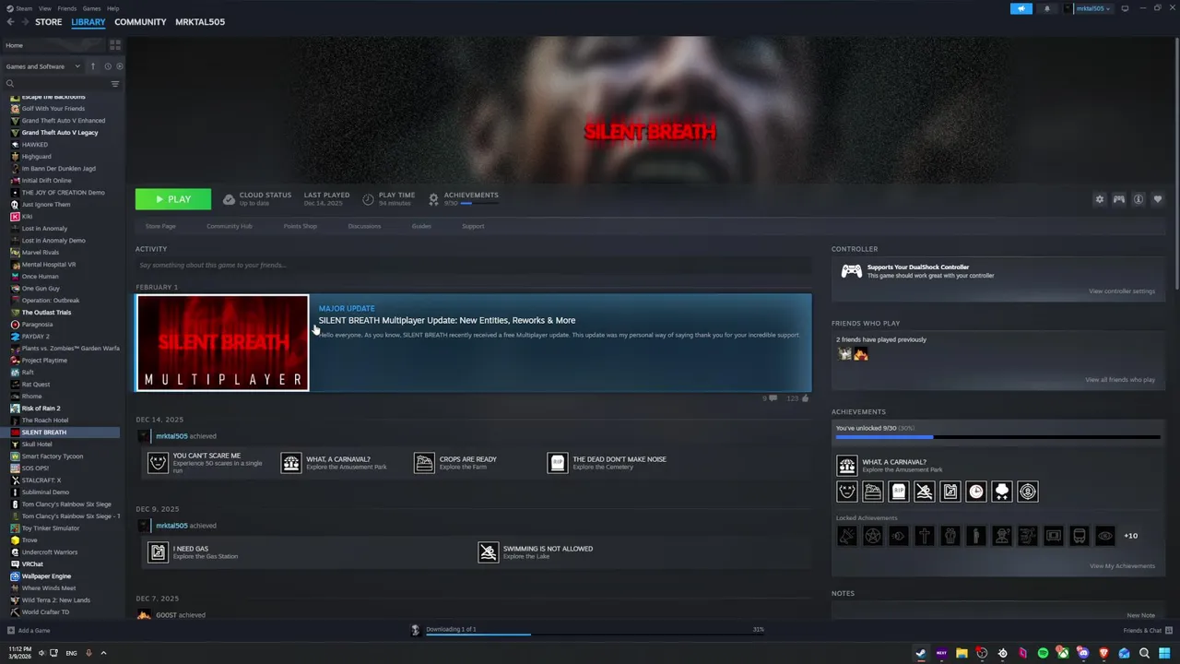Image resolution: width=1180 pixels, height=664 pixels.
Task: Select PAYDAY 2 in the library
Action: click(x=36, y=337)
